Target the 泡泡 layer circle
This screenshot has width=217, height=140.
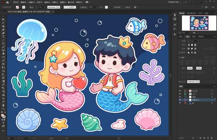coord(212,97)
